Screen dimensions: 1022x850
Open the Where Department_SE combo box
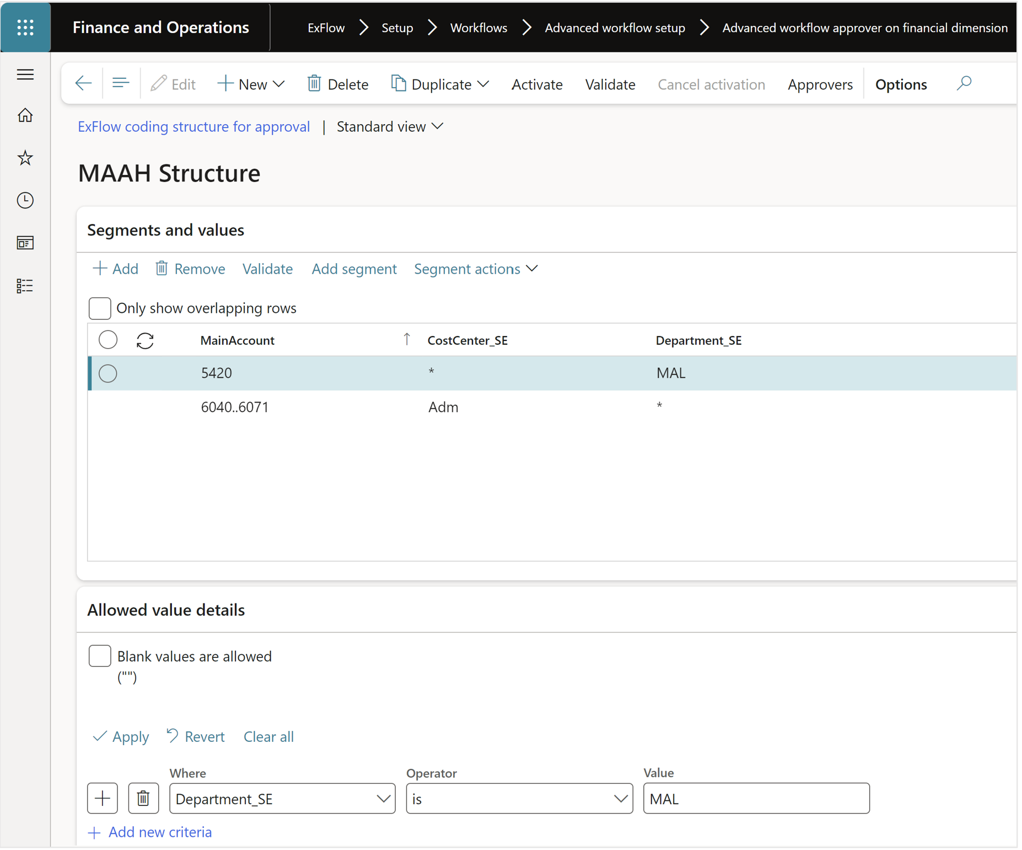coord(282,798)
